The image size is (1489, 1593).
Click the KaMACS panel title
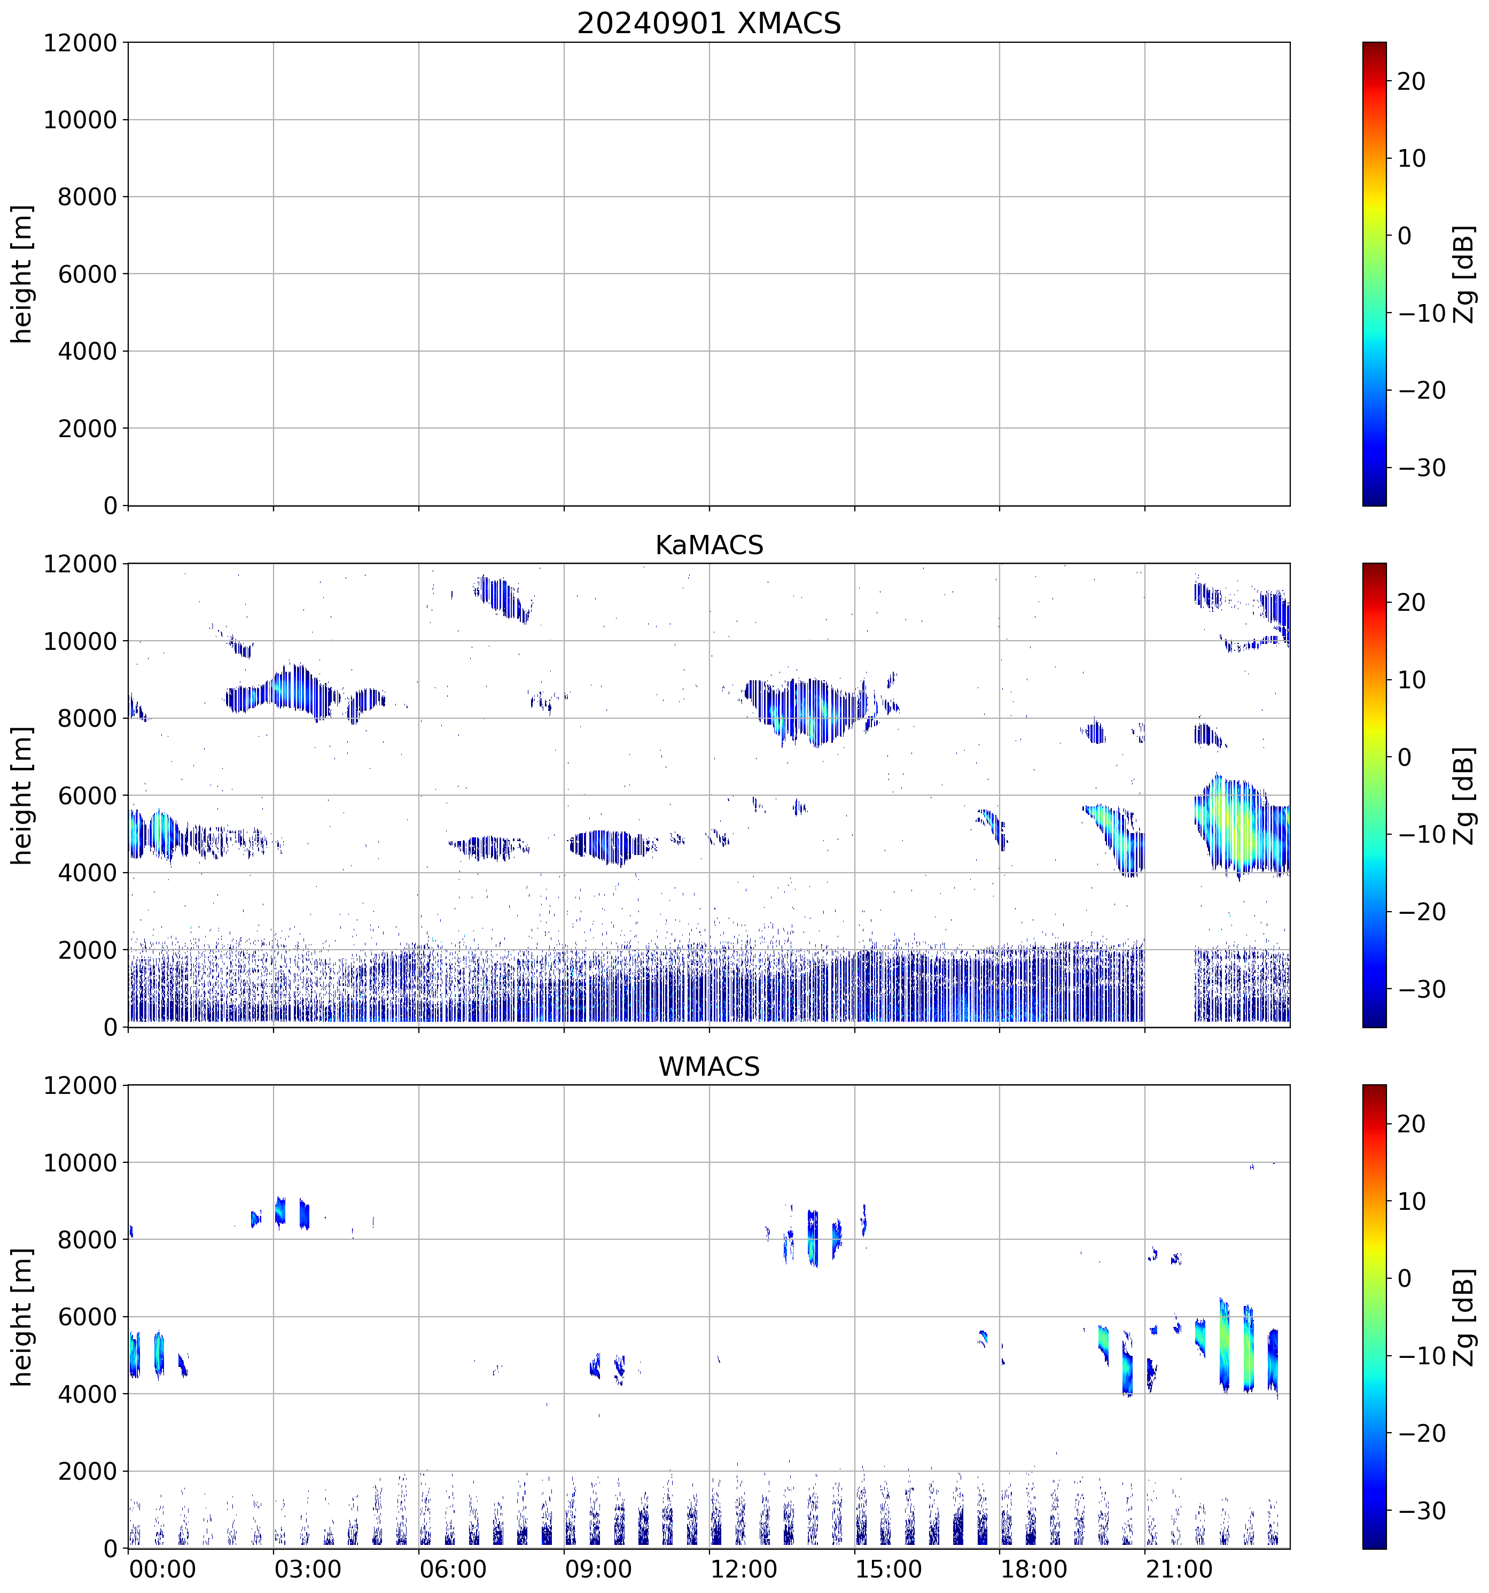tap(708, 545)
